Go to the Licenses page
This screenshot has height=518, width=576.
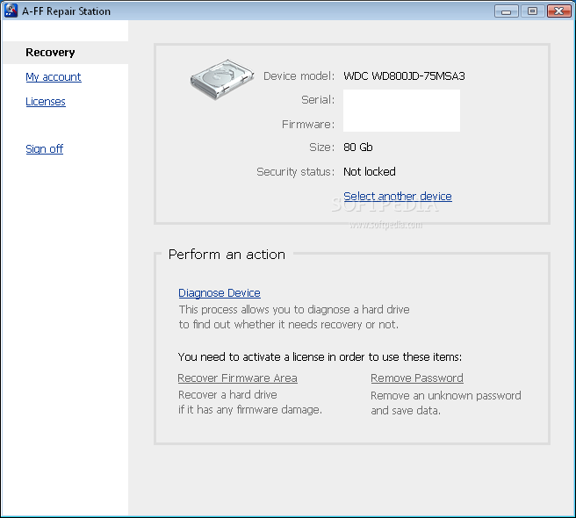click(x=46, y=102)
